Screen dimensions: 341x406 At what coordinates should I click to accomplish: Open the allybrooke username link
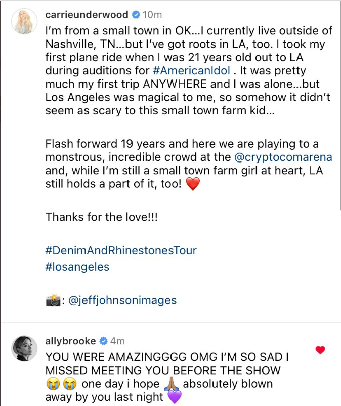click(x=71, y=341)
